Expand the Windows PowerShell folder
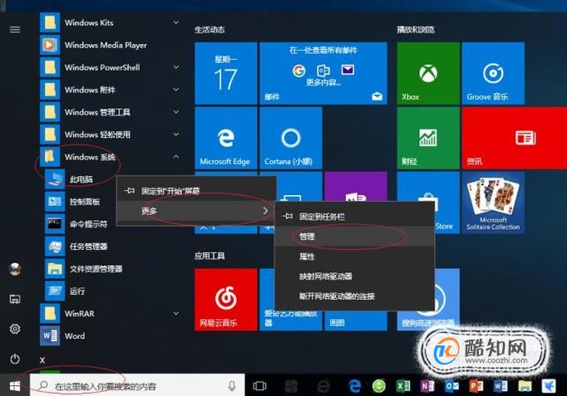 click(111, 67)
